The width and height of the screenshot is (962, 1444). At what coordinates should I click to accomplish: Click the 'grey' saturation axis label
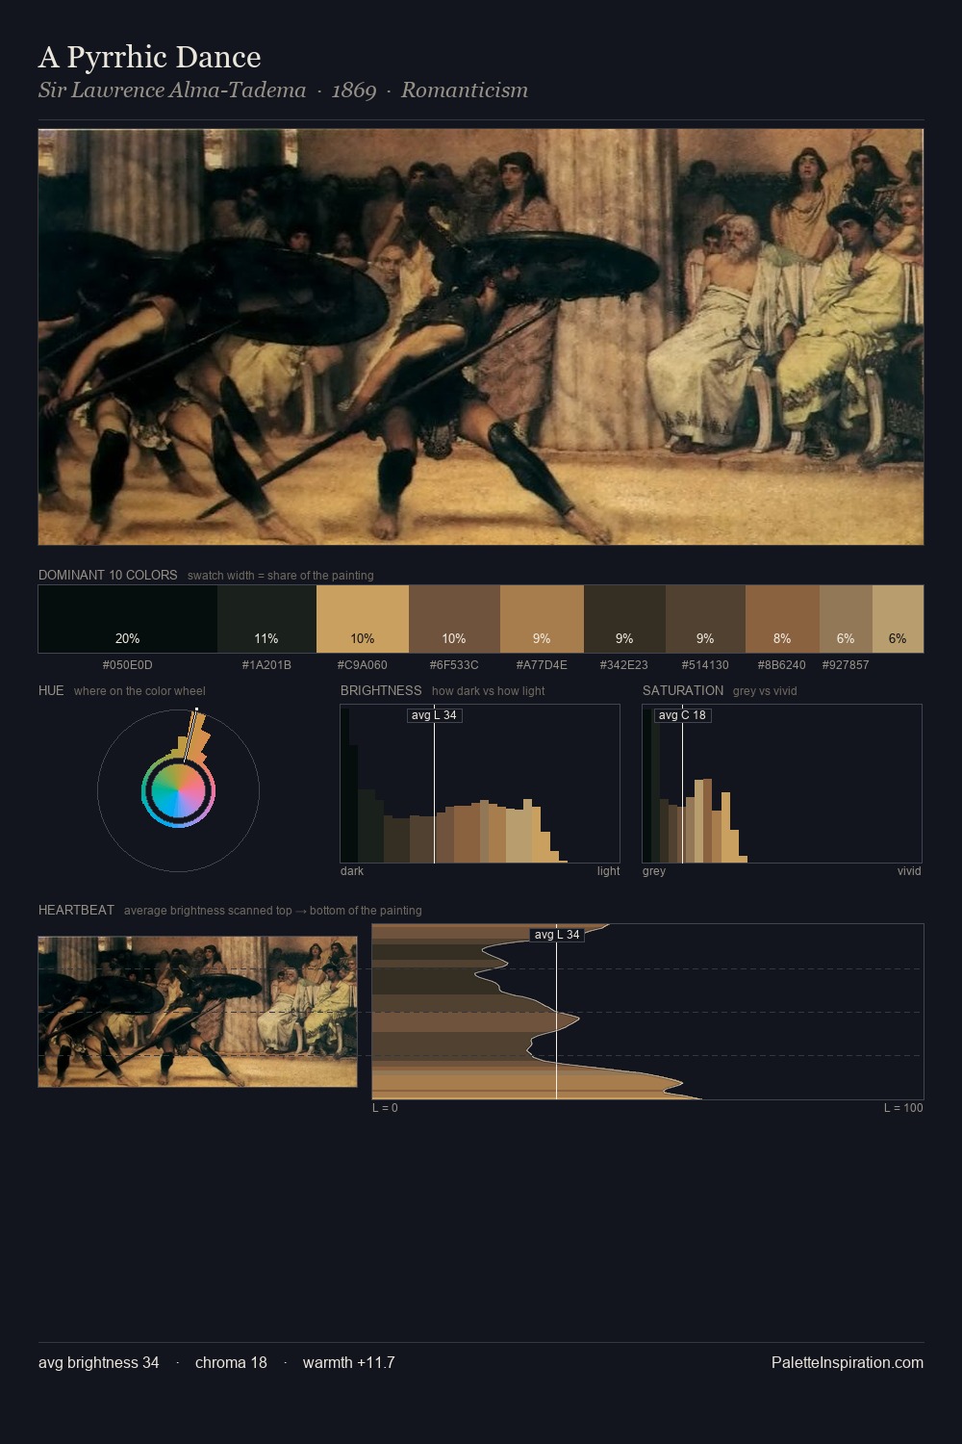(x=654, y=871)
